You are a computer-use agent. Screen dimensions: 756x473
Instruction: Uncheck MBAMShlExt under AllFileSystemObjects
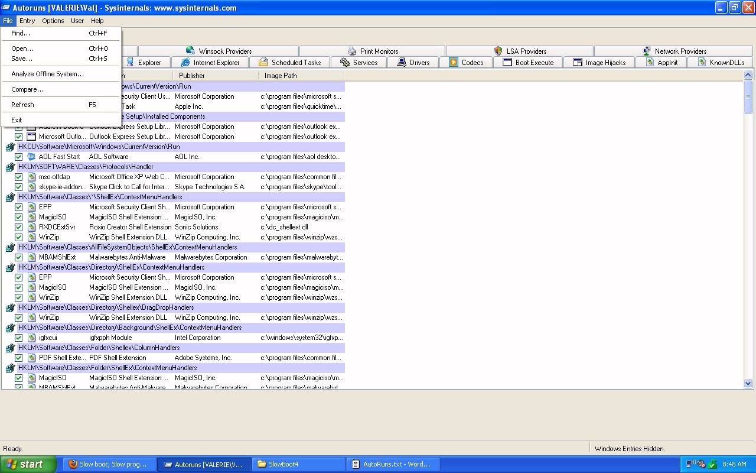click(x=18, y=257)
